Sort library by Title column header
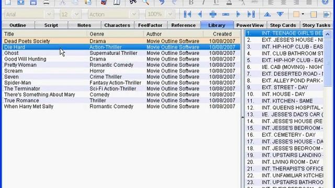 point(44,34)
